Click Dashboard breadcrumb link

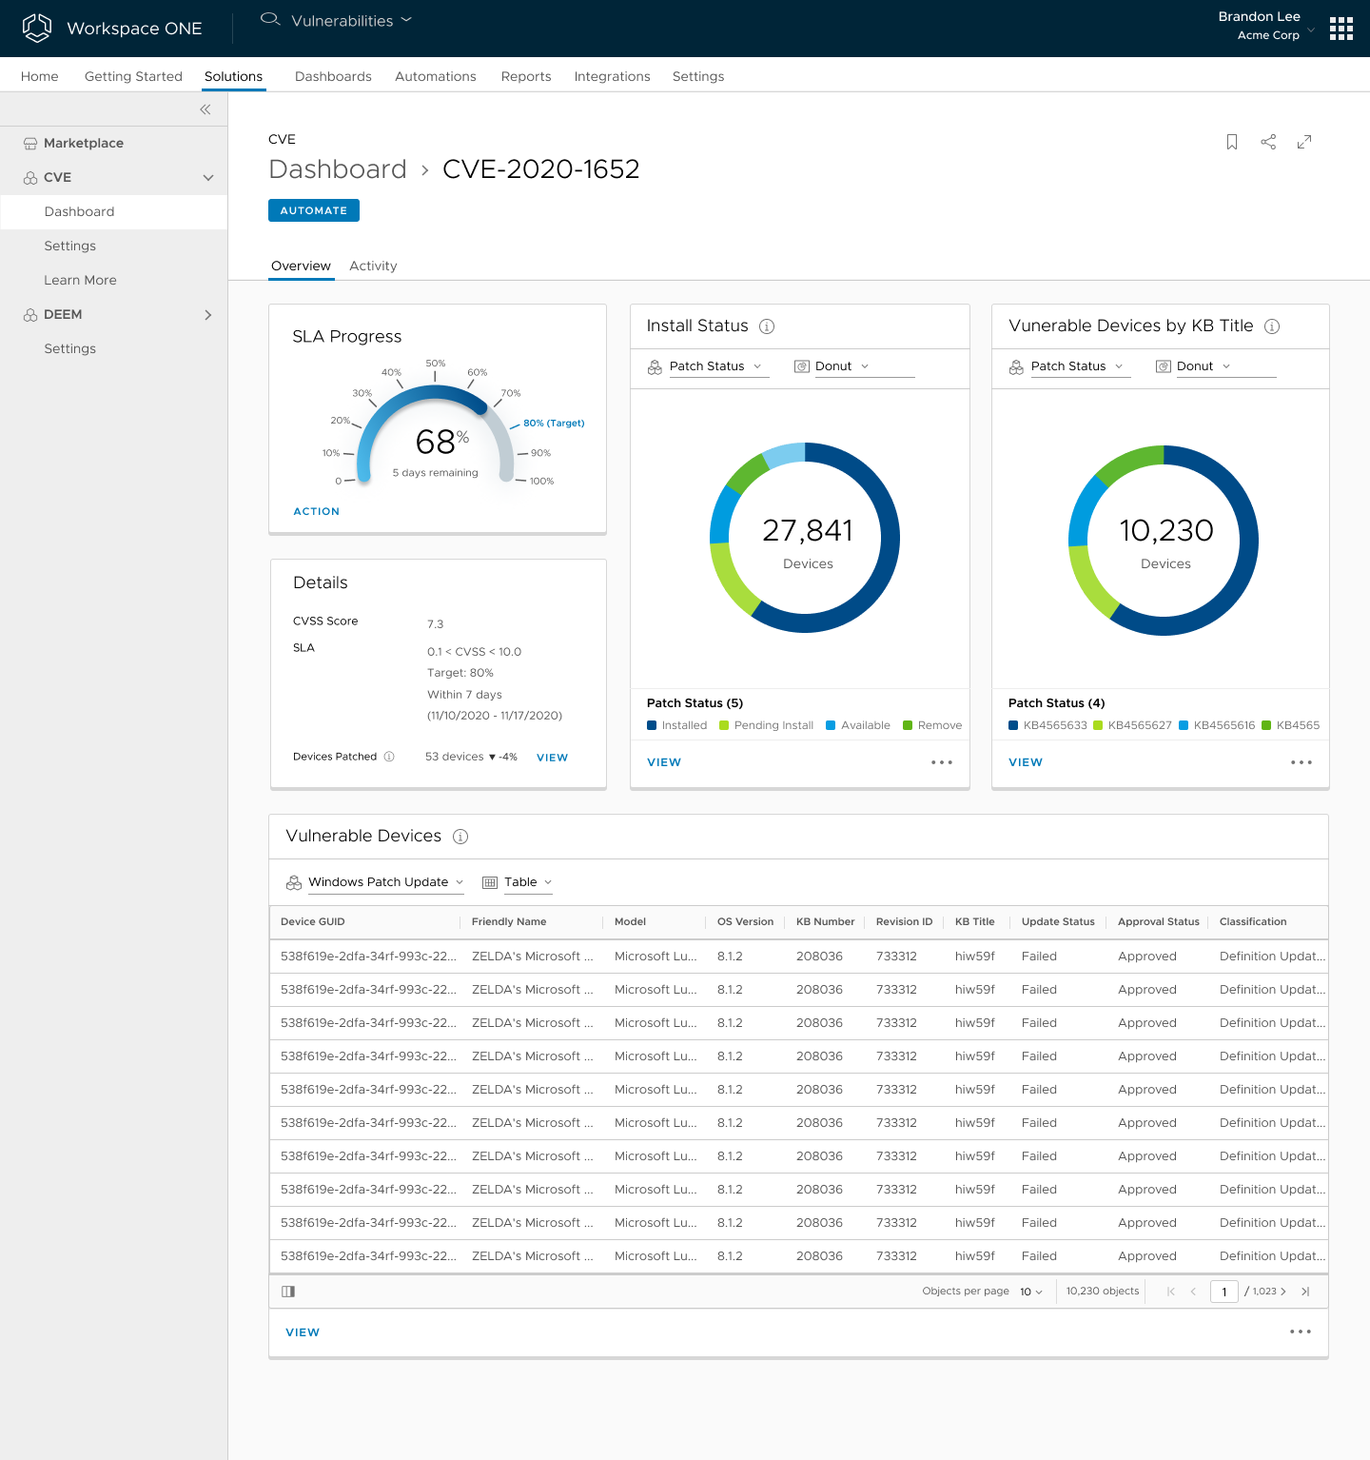(338, 169)
